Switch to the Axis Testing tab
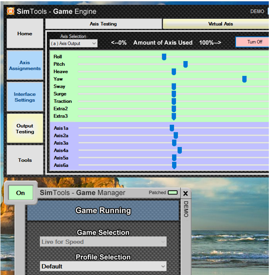Screen dimensions: 274x275 (x=103, y=24)
